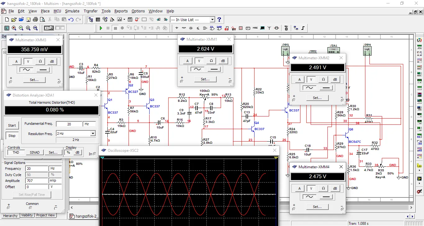Switch Multimeter-XMM4 to DC mode
This screenshot has width=424, height=226.
(326, 197)
